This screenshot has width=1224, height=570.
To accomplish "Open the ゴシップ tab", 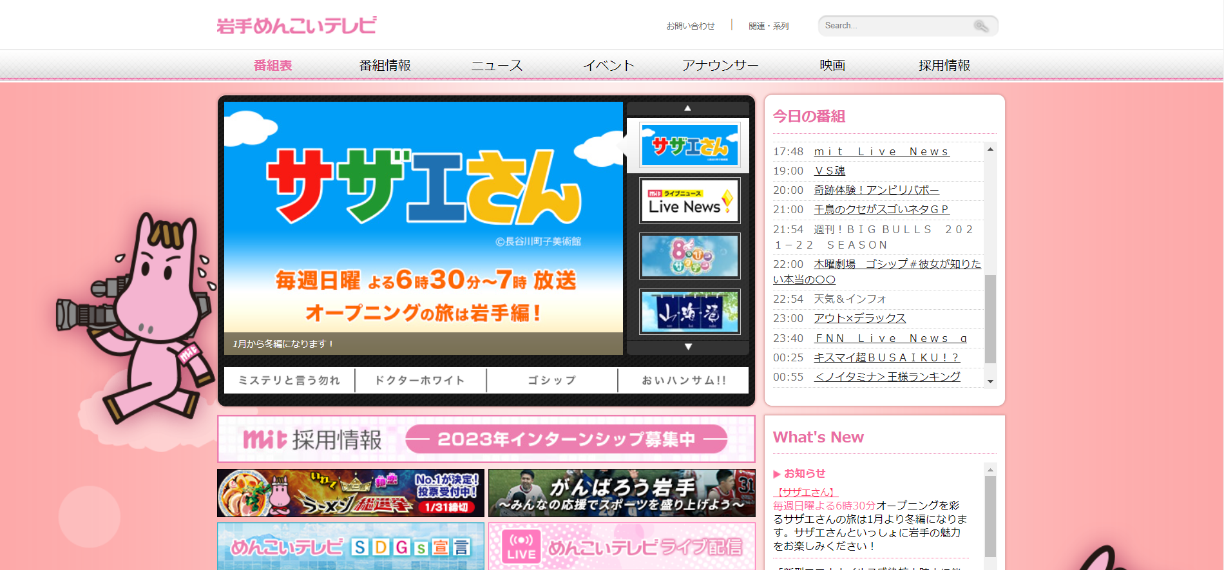I will tap(552, 380).
